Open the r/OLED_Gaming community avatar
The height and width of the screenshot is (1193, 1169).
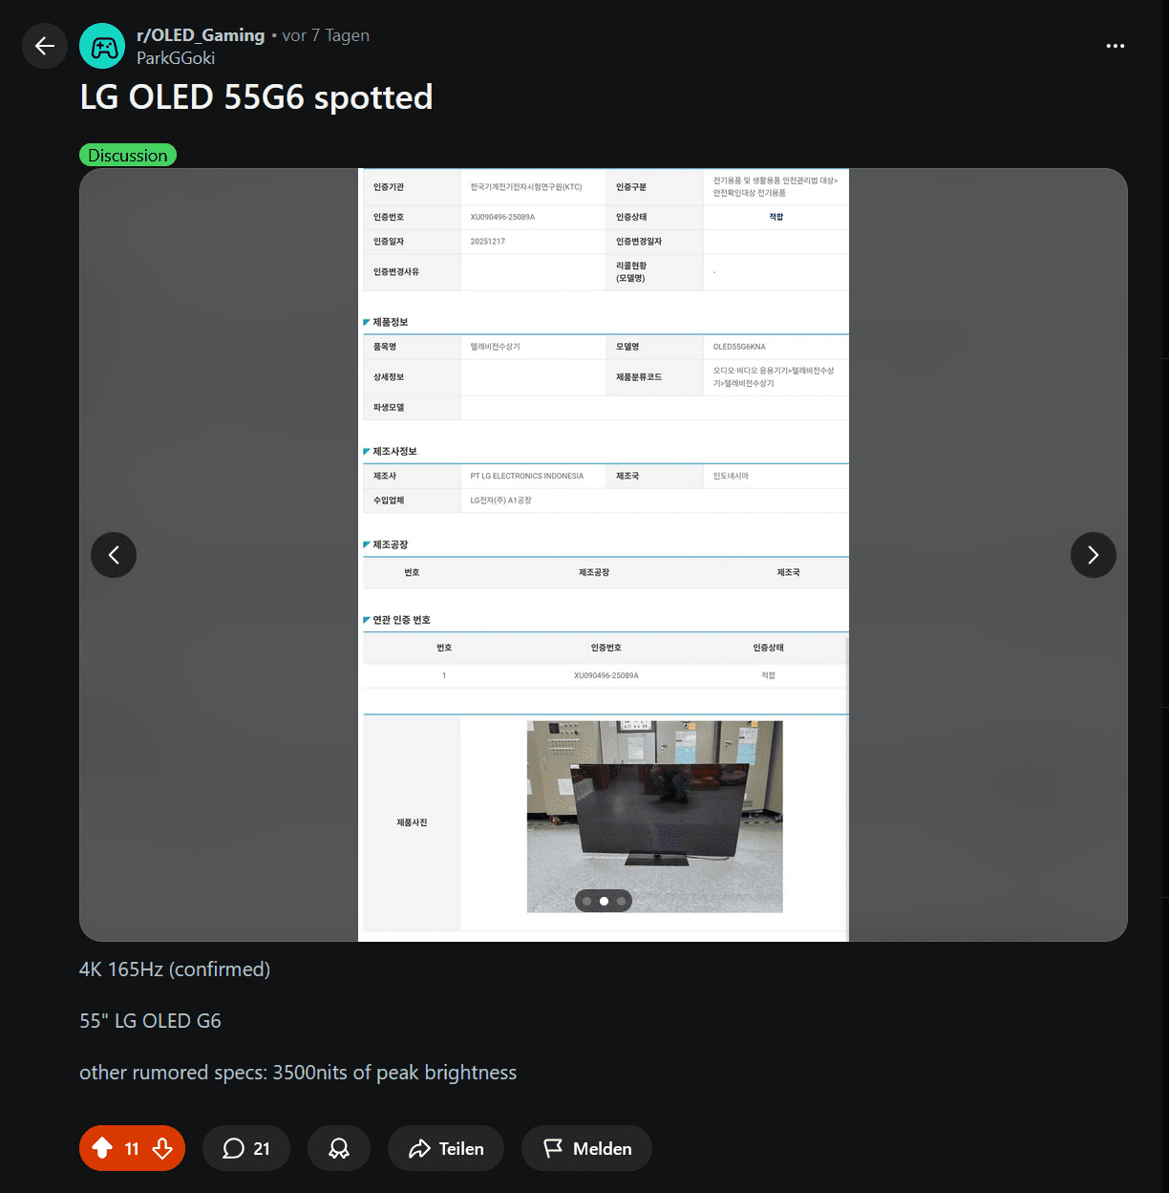tap(102, 46)
